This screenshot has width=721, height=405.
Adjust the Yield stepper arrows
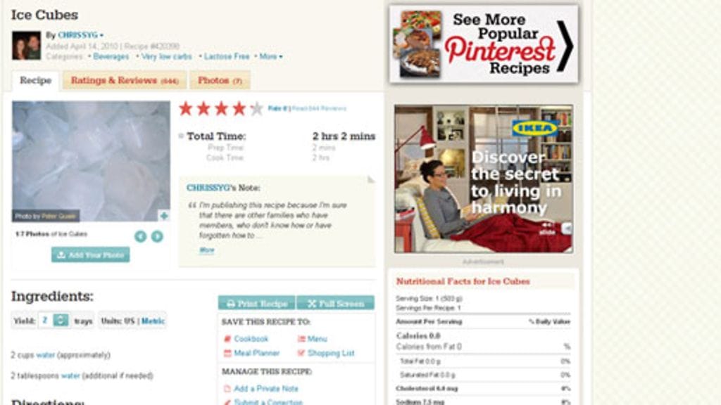(x=61, y=320)
